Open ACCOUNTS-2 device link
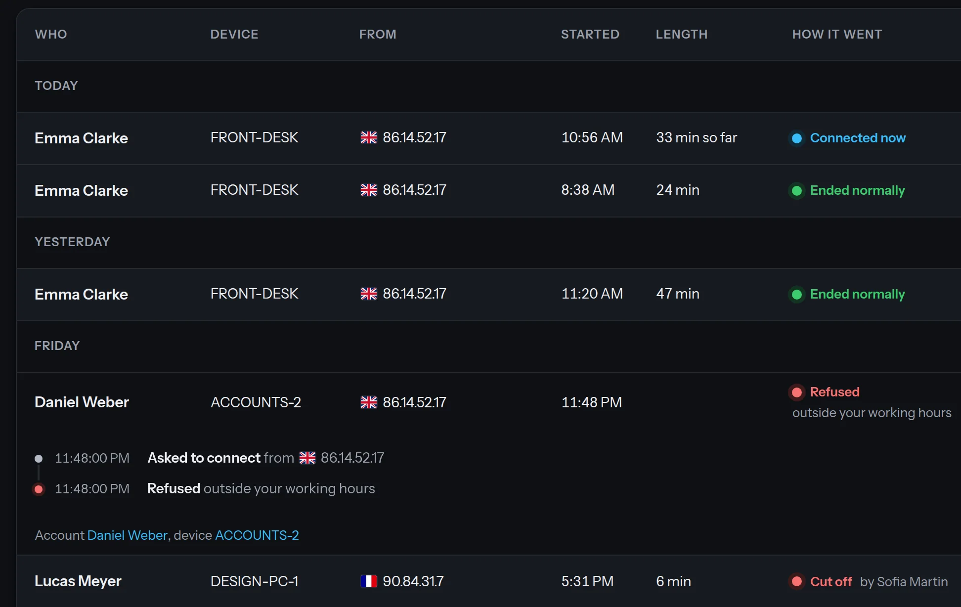This screenshot has width=961, height=607. click(x=257, y=535)
